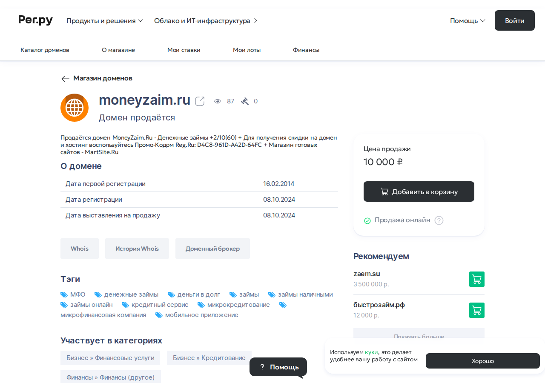Image resolution: width=545 pixels, height=383 pixels.
Task: Open category Бизнес » Кредитование
Action: [x=209, y=358]
